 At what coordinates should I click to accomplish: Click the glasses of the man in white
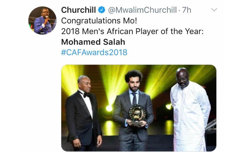[x=182, y=79]
